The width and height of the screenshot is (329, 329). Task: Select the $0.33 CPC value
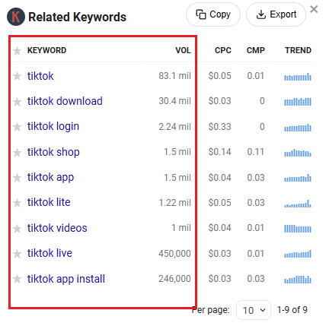tap(220, 127)
